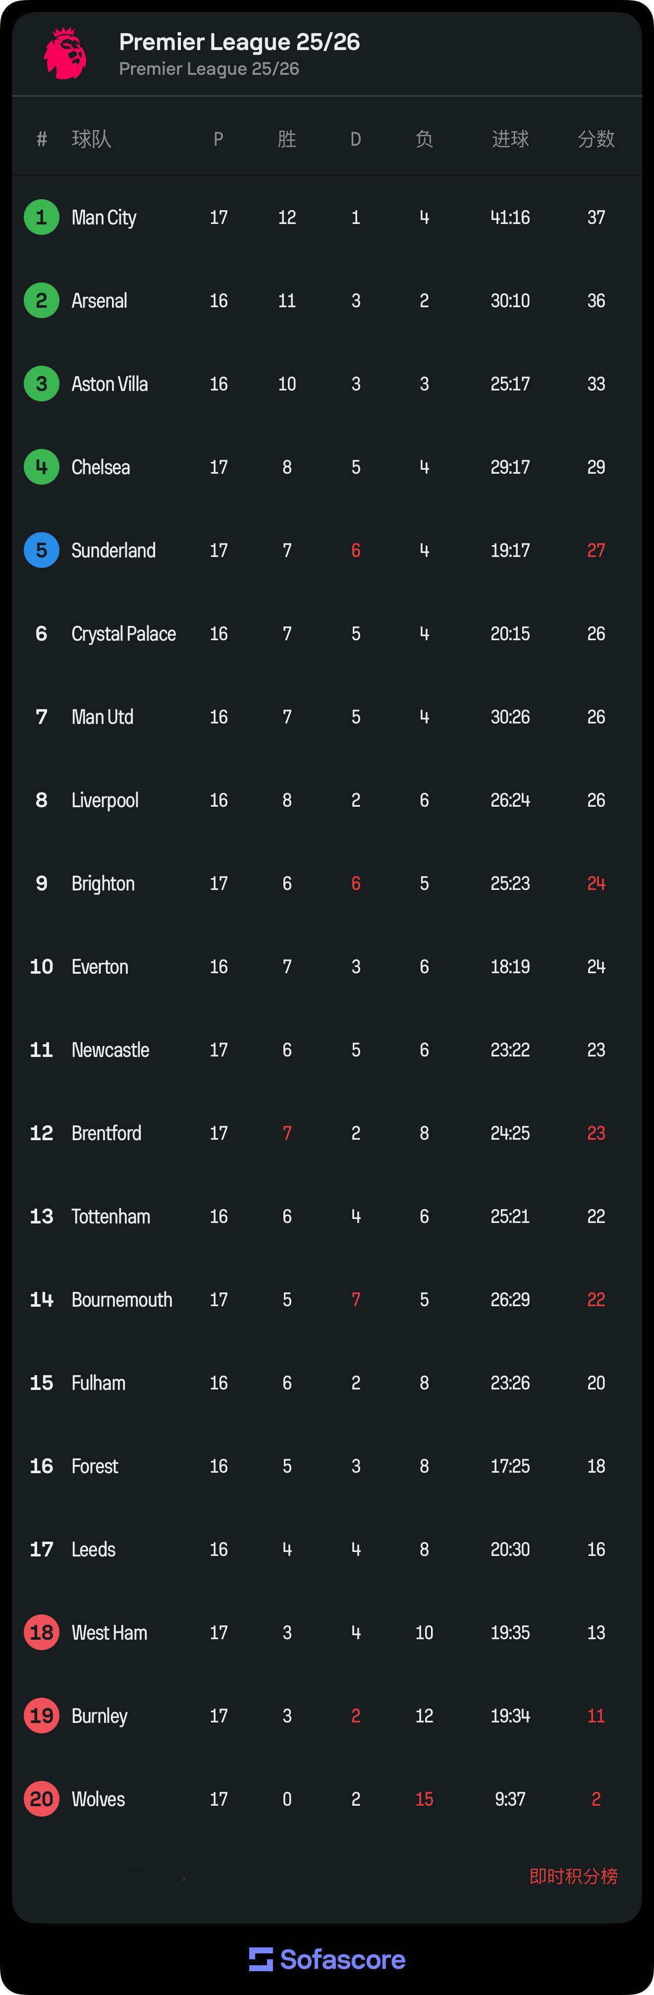The image size is (654, 1995).
Task: Click Aston Villa's points value 33
Action: 596,384
